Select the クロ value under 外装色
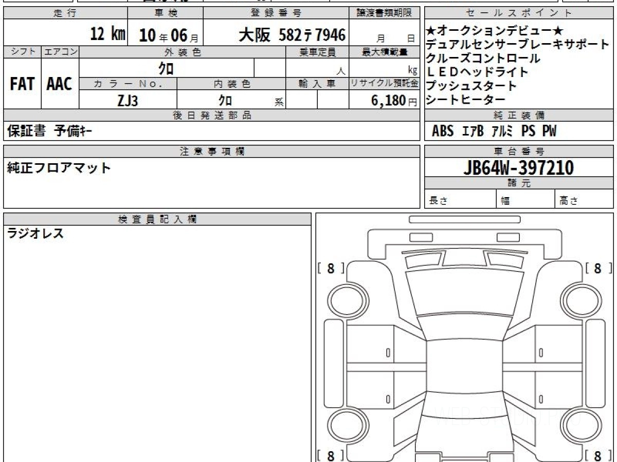Viewport: 617px width, 462px height. (166, 68)
